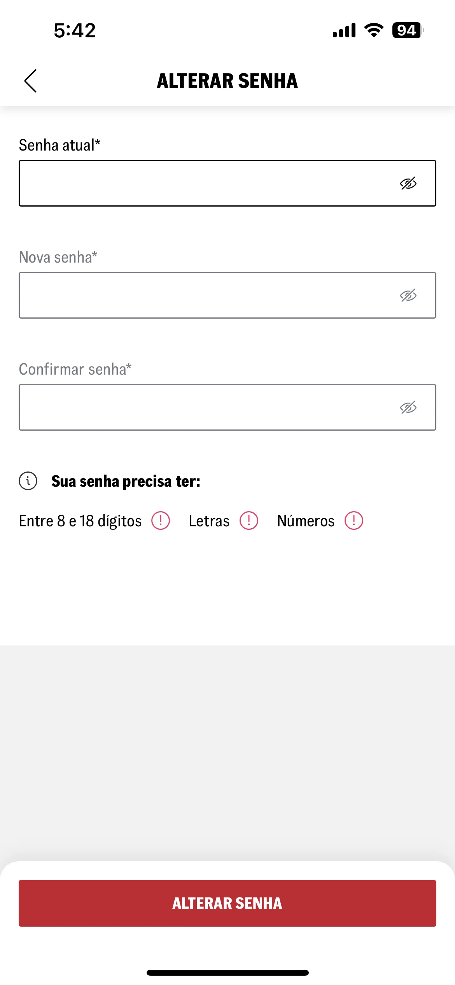Focus the Senha atual input field

[x=227, y=183]
